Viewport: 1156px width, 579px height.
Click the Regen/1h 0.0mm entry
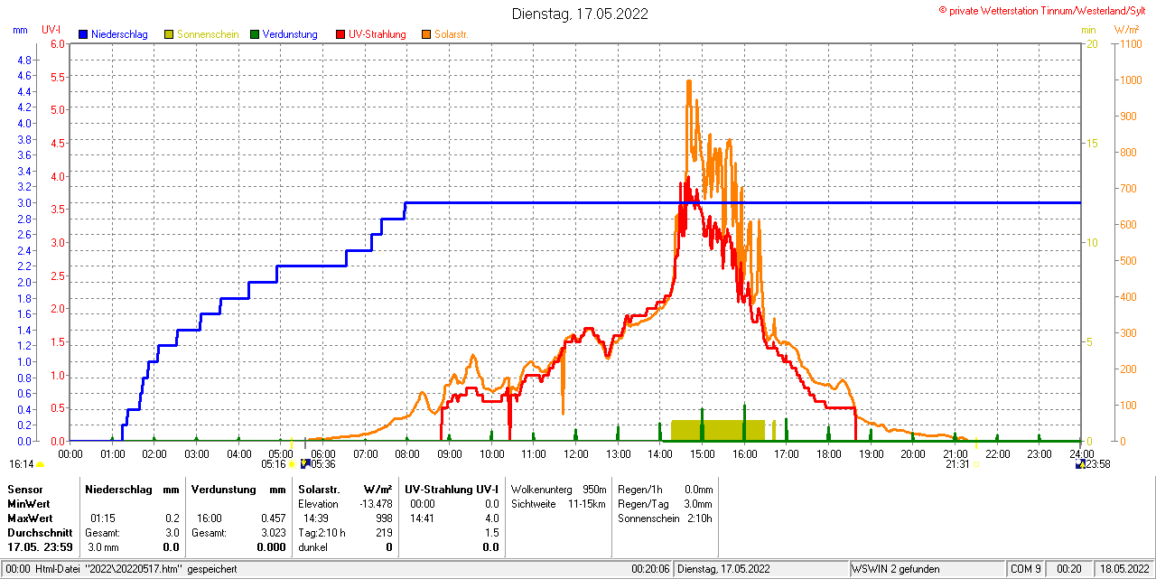(x=666, y=489)
